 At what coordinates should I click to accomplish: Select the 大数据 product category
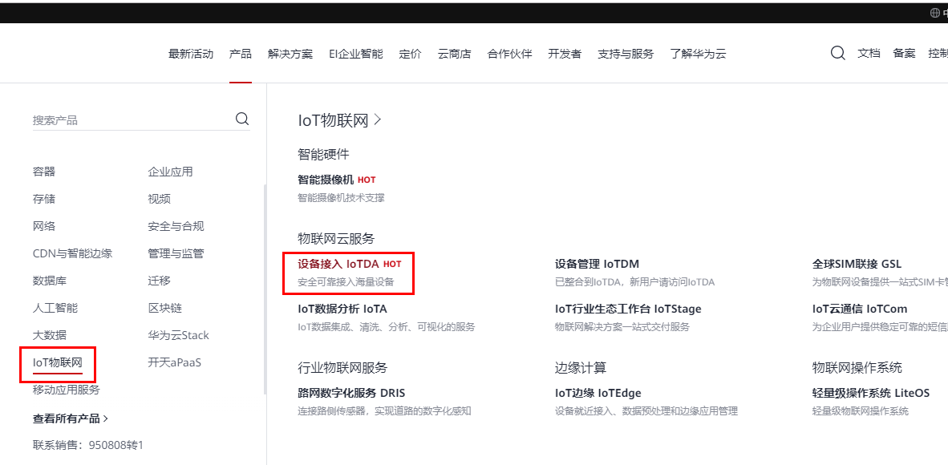coord(50,335)
